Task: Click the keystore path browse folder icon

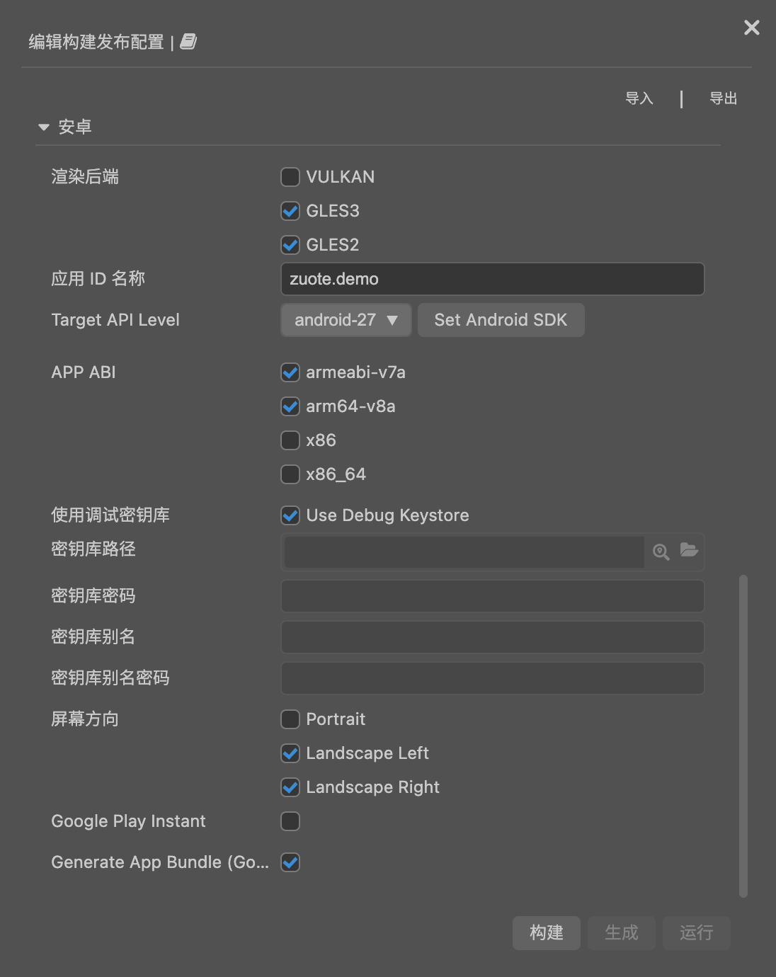Action: pyautogui.click(x=689, y=550)
